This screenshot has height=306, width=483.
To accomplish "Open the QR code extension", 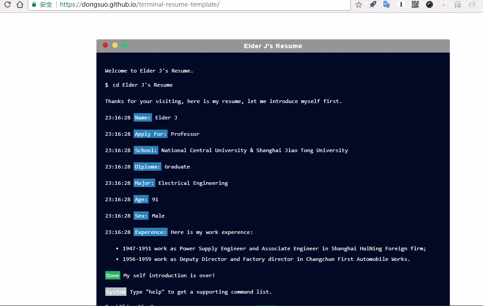I will coord(415,4).
